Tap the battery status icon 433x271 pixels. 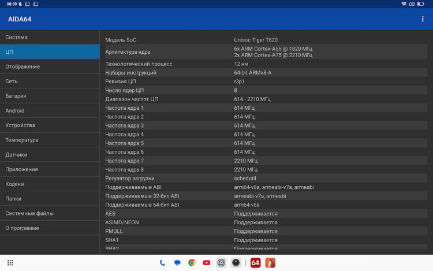coord(420,4)
